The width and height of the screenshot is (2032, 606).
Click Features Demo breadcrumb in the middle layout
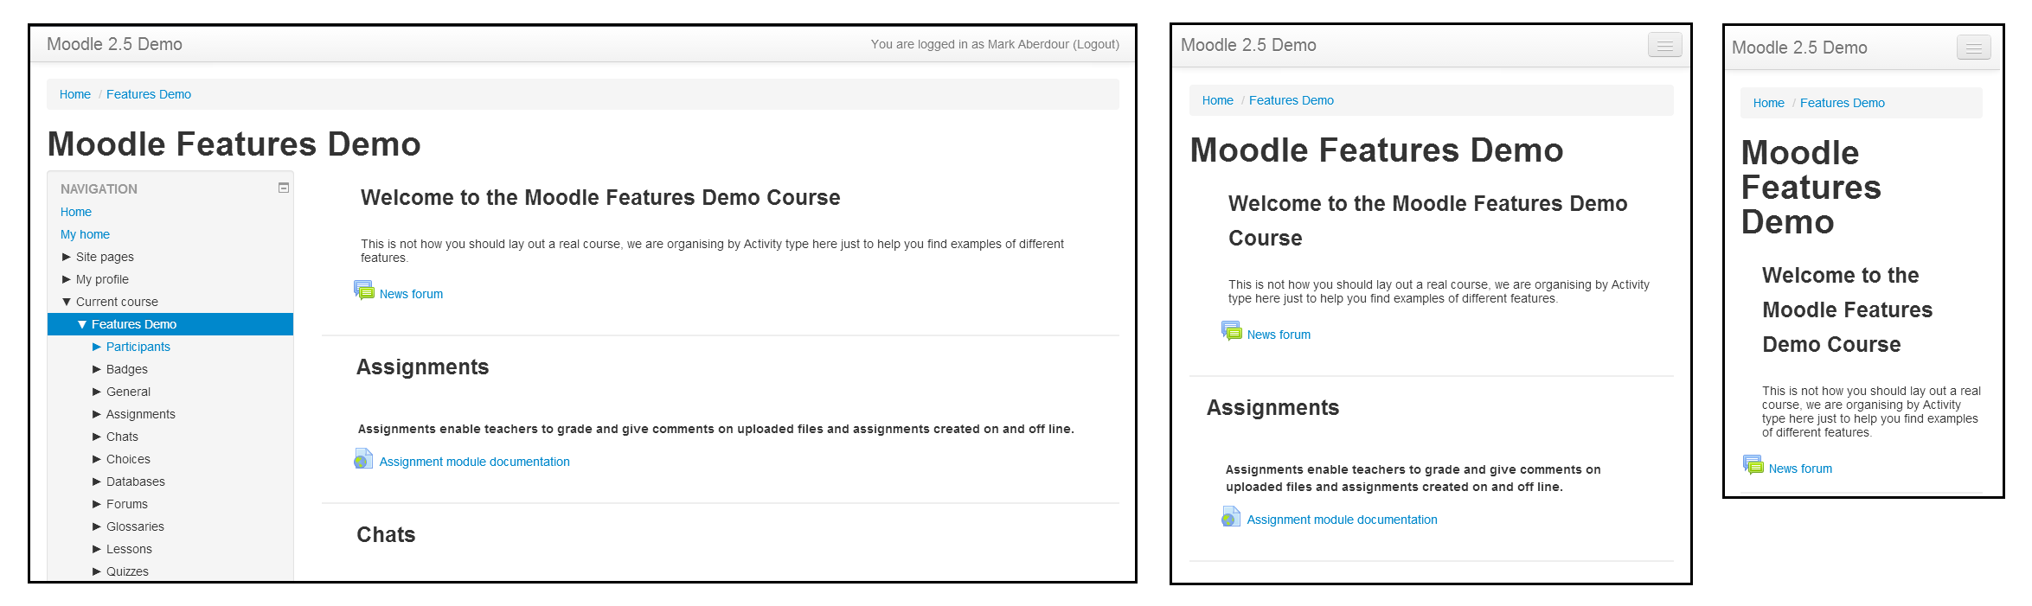[x=1291, y=100]
